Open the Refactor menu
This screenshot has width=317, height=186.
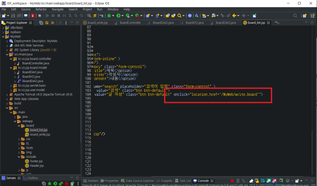coord(41,9)
